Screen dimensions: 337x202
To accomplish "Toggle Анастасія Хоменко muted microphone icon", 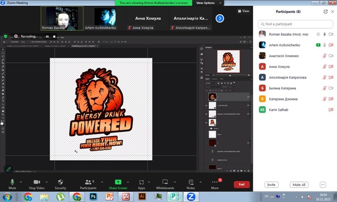I will tap(324, 55).
